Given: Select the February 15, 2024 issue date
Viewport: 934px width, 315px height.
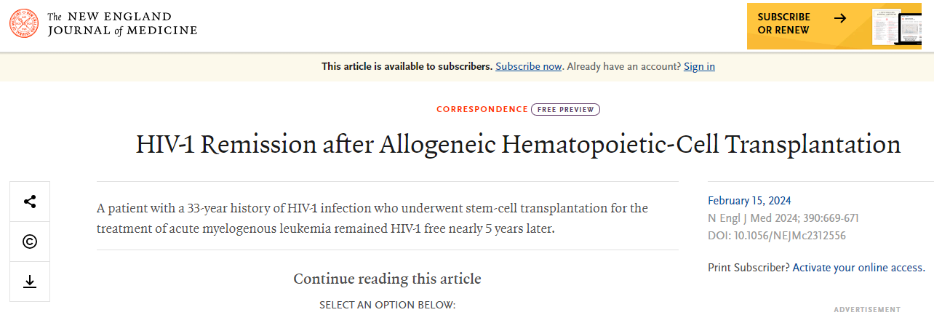Looking at the screenshot, I should tap(749, 201).
